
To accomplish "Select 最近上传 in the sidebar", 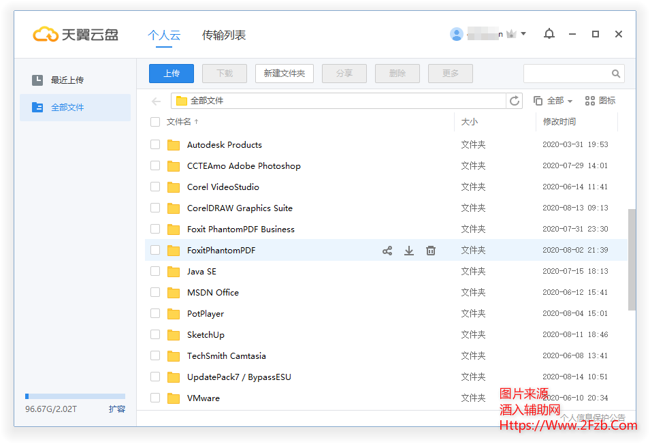I will (x=67, y=80).
